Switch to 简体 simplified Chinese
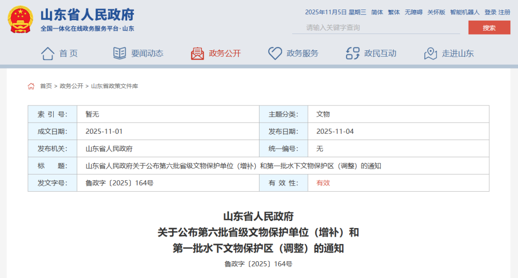Image resolution: width=518 pixels, height=278 pixels. click(x=377, y=12)
